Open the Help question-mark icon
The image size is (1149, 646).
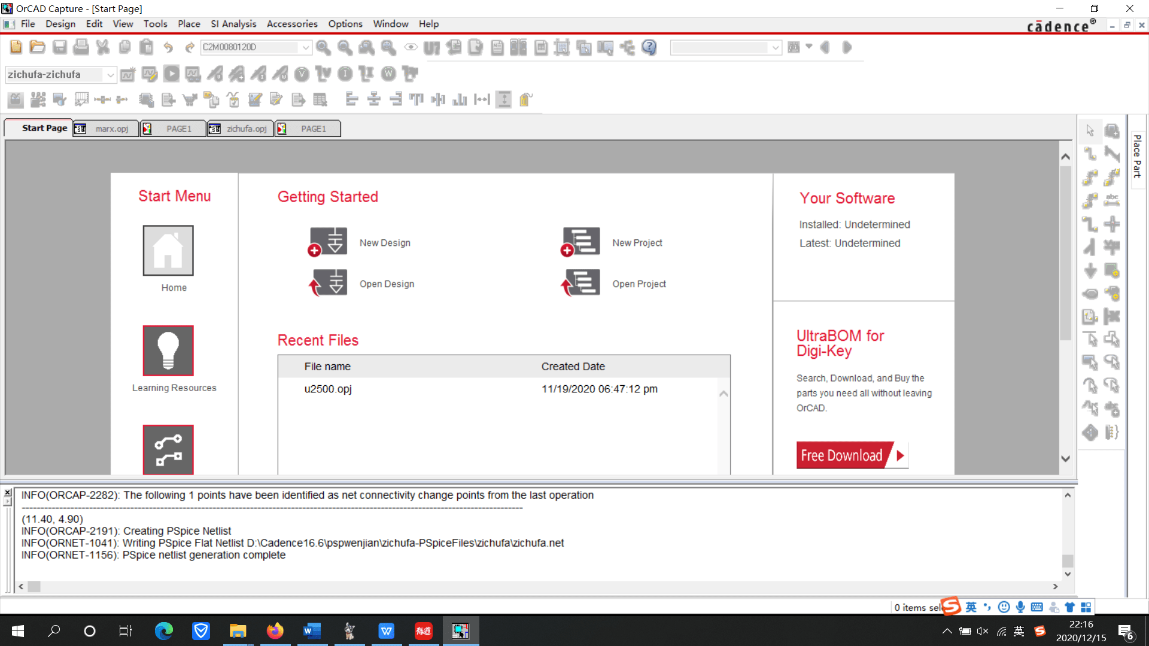pos(649,47)
